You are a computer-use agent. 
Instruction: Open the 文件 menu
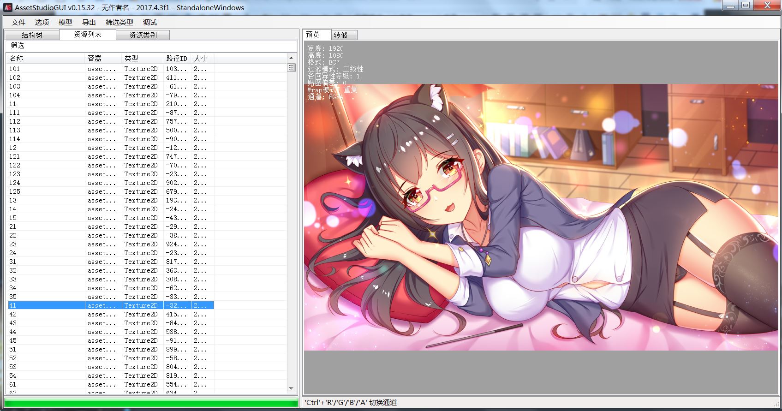pos(18,22)
